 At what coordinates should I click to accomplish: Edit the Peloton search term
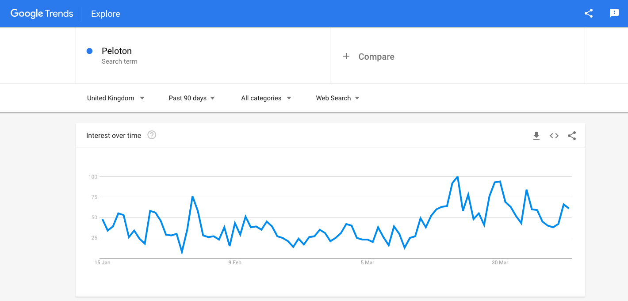point(117,51)
